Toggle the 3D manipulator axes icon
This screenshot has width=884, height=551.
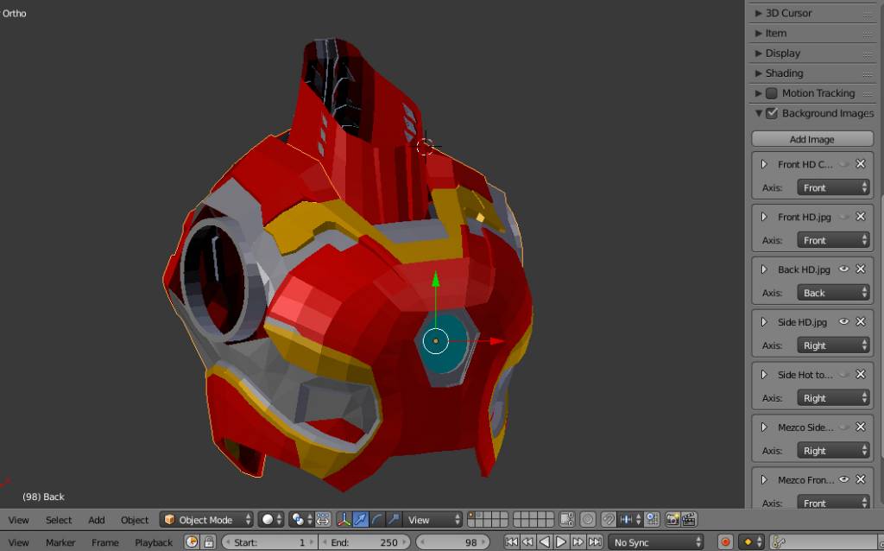(344, 519)
